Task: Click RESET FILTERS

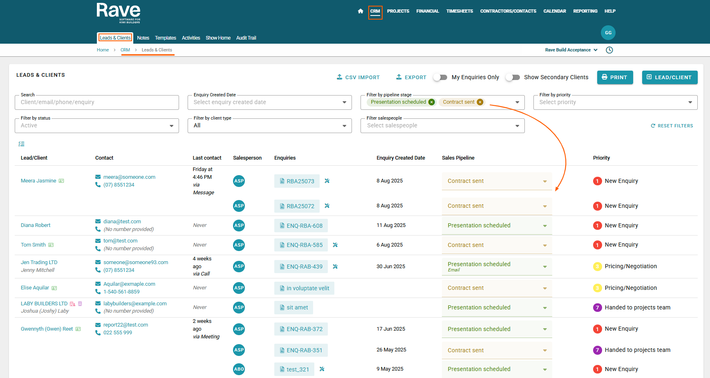Action: 672,126
